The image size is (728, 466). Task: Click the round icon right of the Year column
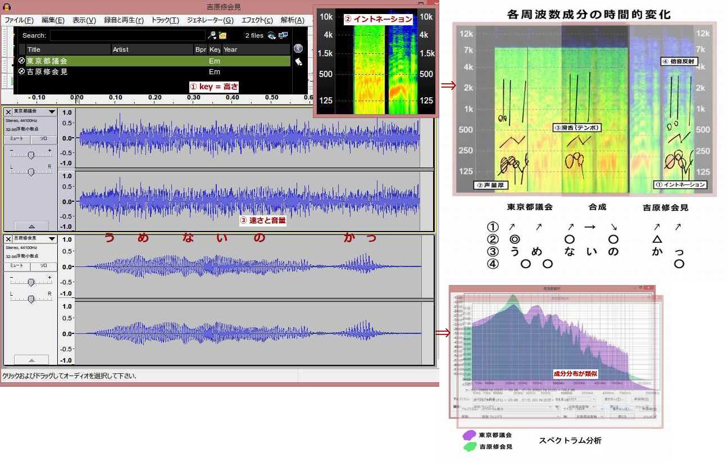[x=298, y=49]
